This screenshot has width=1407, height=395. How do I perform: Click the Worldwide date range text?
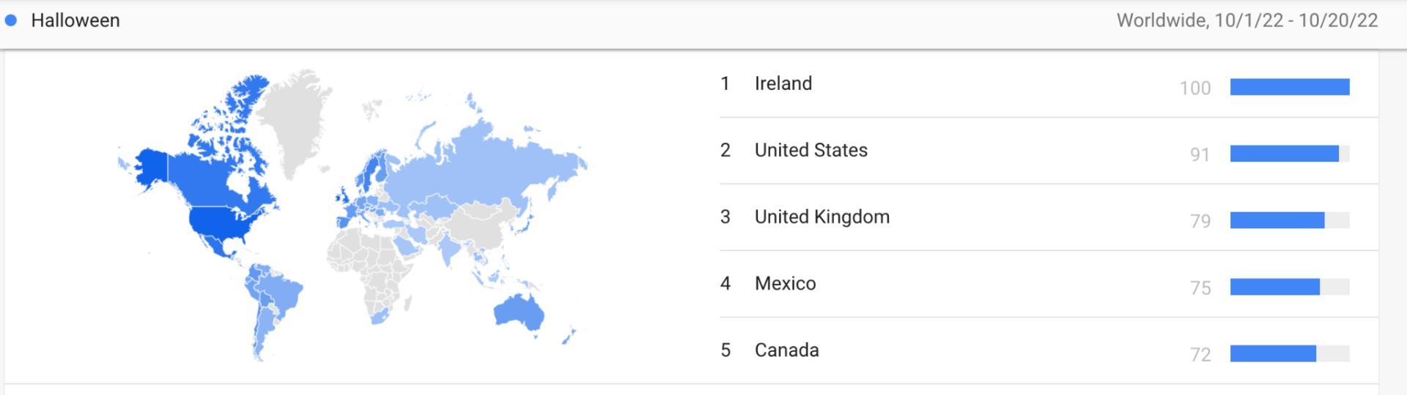1247,20
